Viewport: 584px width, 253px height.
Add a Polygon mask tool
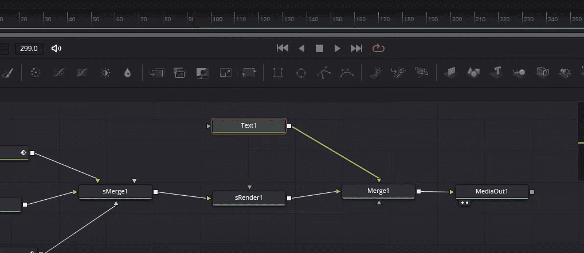click(324, 73)
